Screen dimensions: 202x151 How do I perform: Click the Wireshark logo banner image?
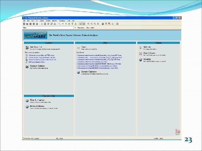[35, 35]
